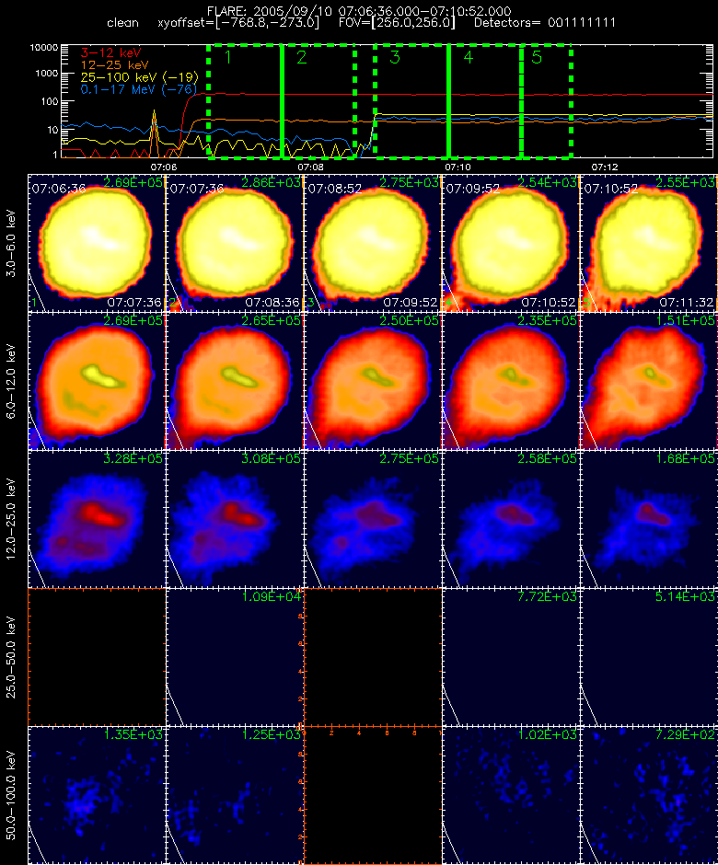This screenshot has width=718, height=865.
Task: Click the 7.72E+03 peak value
Action: [x=547, y=596]
